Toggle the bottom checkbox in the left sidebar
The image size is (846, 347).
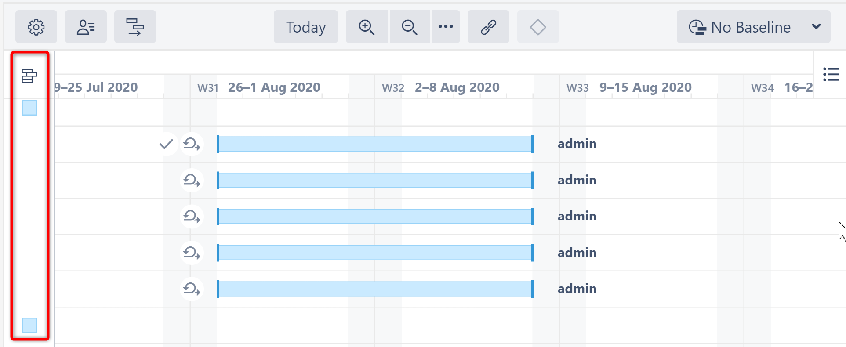click(29, 325)
